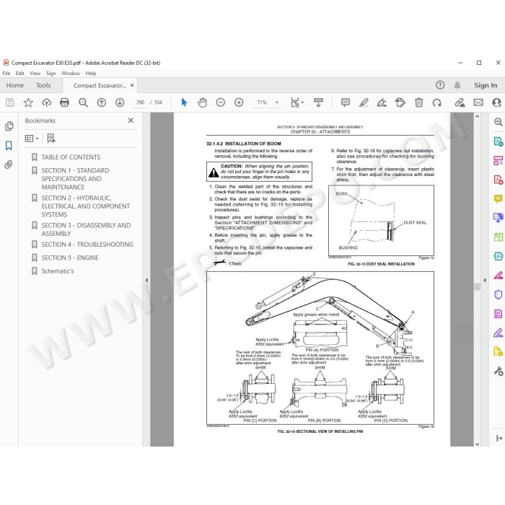Select the arrow selection tool
This screenshot has height=505, width=505.
point(184,102)
